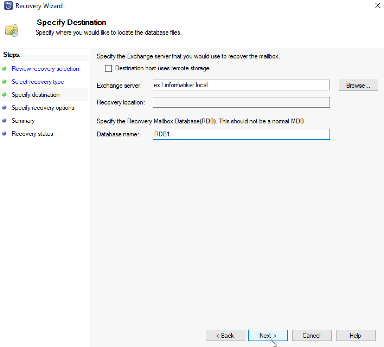Click the 'Steps:' heading

tap(12, 55)
